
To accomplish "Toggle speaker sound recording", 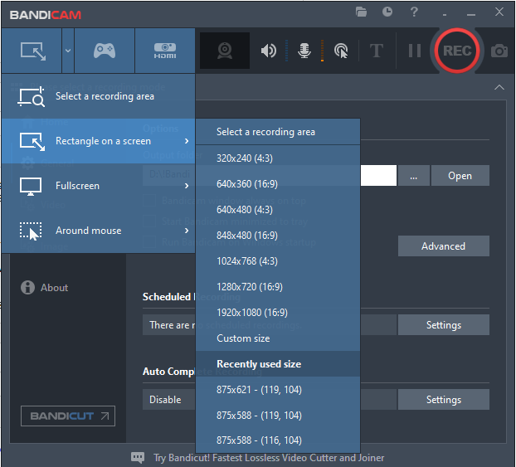I will [x=269, y=51].
